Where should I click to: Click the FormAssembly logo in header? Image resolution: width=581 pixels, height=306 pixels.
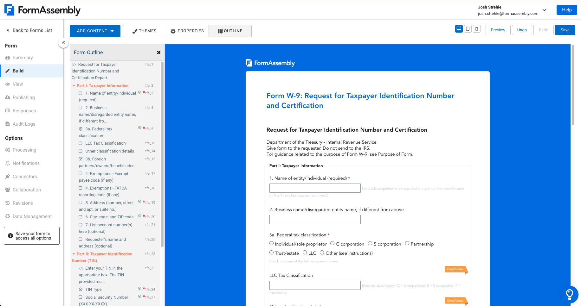click(42, 10)
